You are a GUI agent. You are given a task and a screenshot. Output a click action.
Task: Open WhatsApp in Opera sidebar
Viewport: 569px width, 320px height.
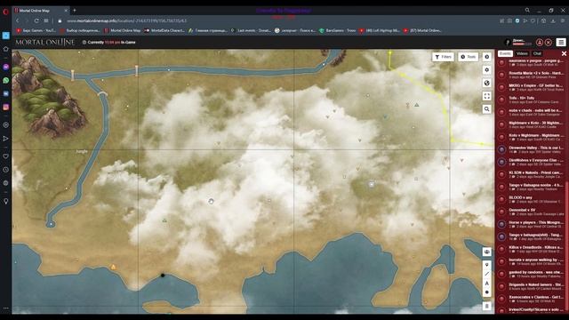6,80
